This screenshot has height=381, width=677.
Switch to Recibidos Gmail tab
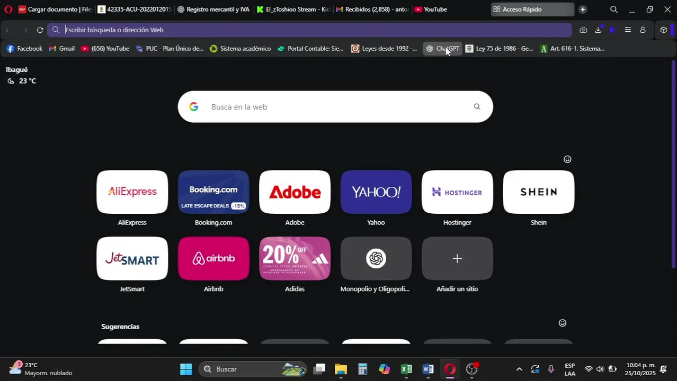click(x=373, y=10)
